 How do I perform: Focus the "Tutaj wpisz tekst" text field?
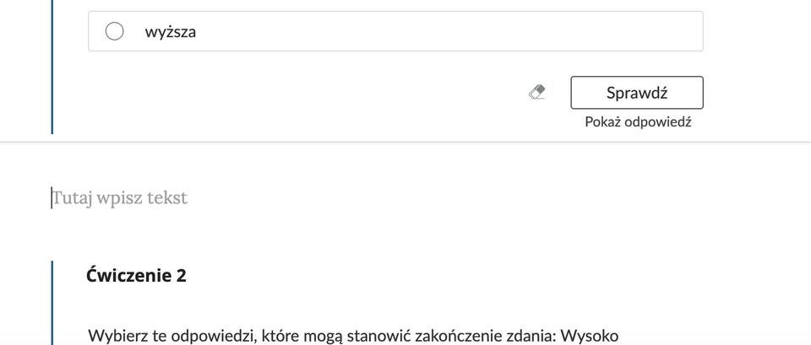pyautogui.click(x=253, y=198)
